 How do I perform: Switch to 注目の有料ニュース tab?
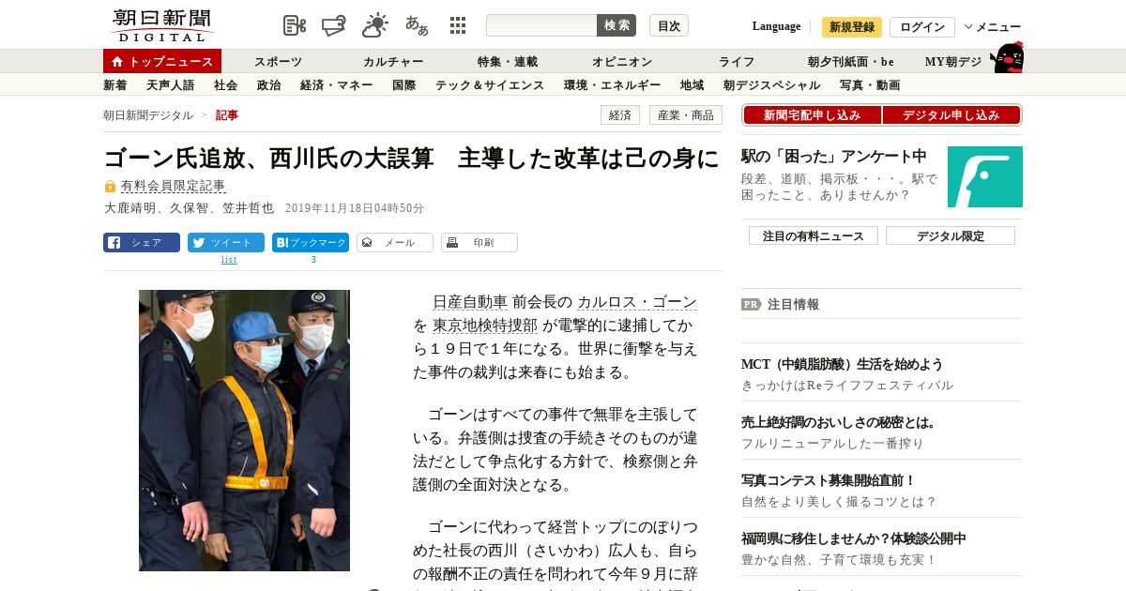(814, 235)
